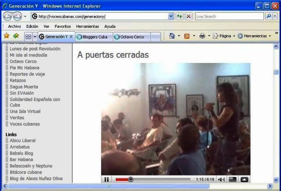This screenshot has height=191, width=281.
Task: Toggle video player size icon
Action: (233, 179)
